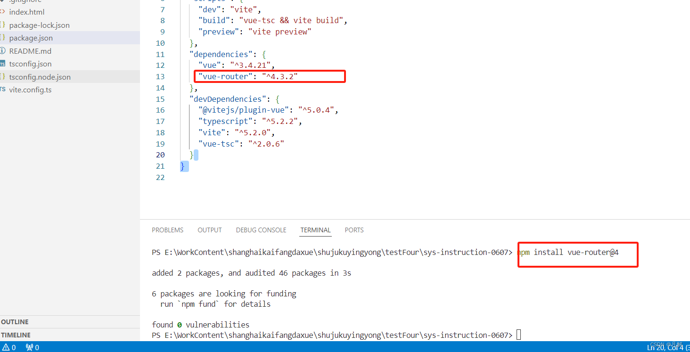The height and width of the screenshot is (352, 690).
Task: Open the PORTS tab
Action: point(354,230)
